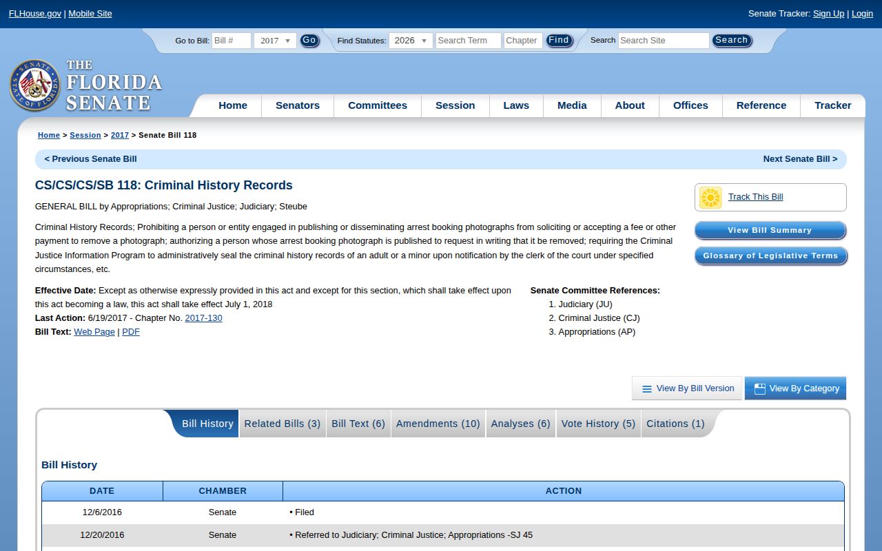
Task: Open the bill year dropdown showing 2017
Action: (275, 41)
